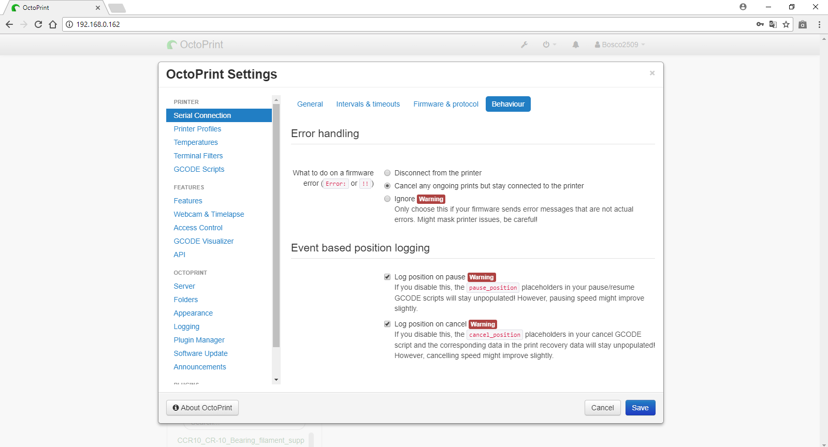Open Folders settings
This screenshot has height=447, width=828.
tap(219, 300)
